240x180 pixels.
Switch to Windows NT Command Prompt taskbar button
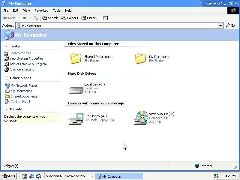click(x=67, y=176)
